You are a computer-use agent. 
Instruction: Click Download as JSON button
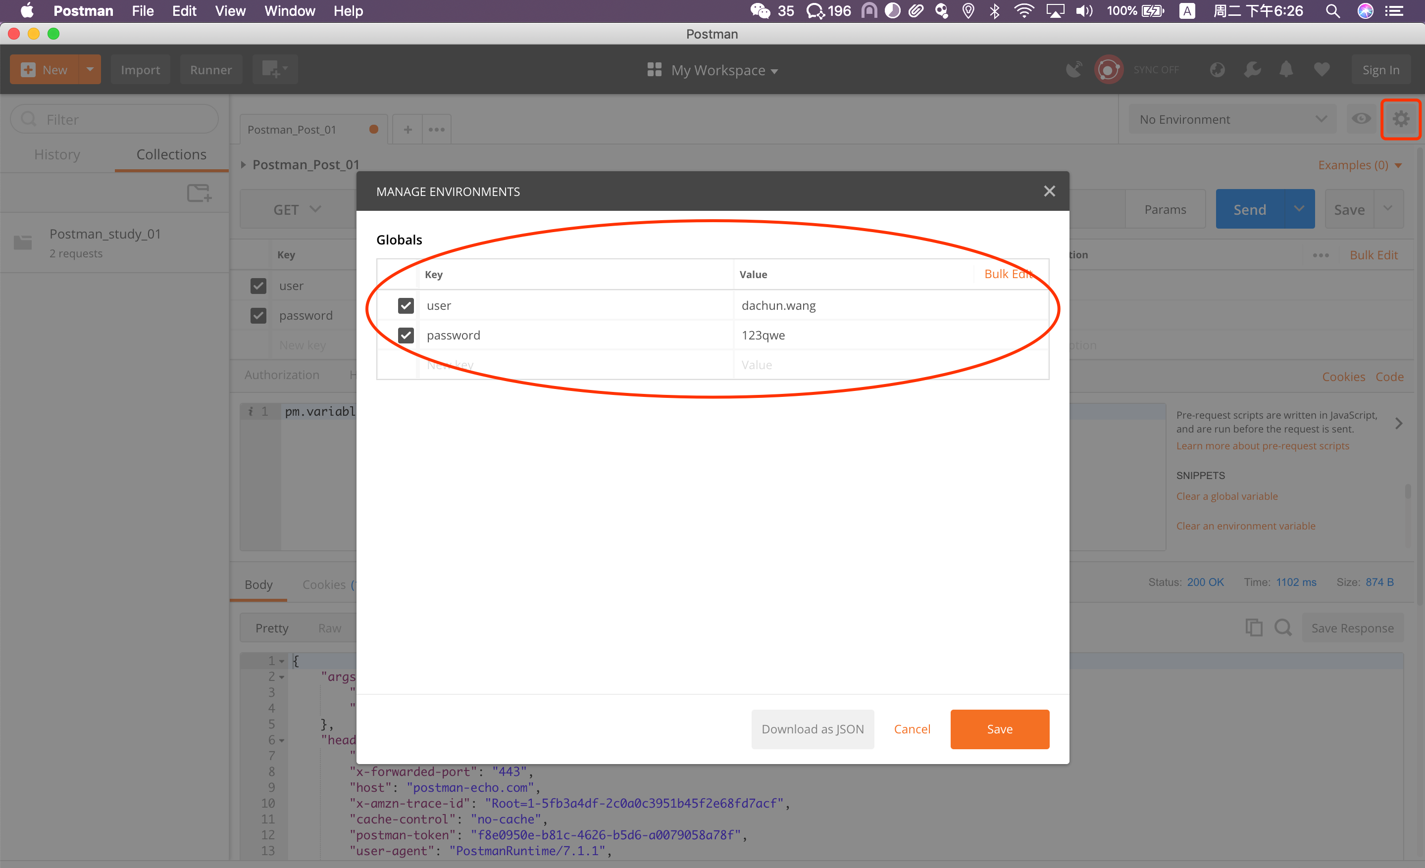[812, 729]
